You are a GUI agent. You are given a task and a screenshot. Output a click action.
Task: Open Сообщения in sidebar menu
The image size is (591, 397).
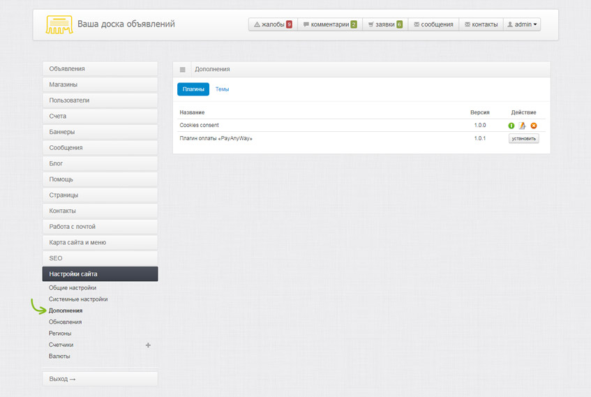coord(100,148)
